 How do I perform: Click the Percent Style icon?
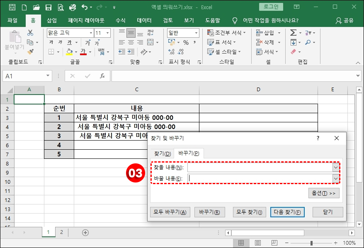186,42
